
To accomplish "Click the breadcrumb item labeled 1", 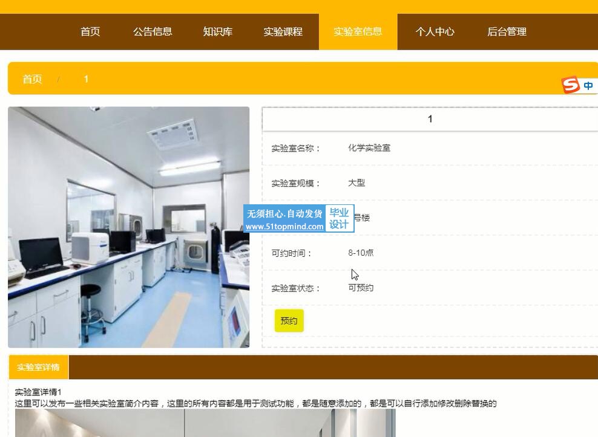I will pyautogui.click(x=86, y=79).
